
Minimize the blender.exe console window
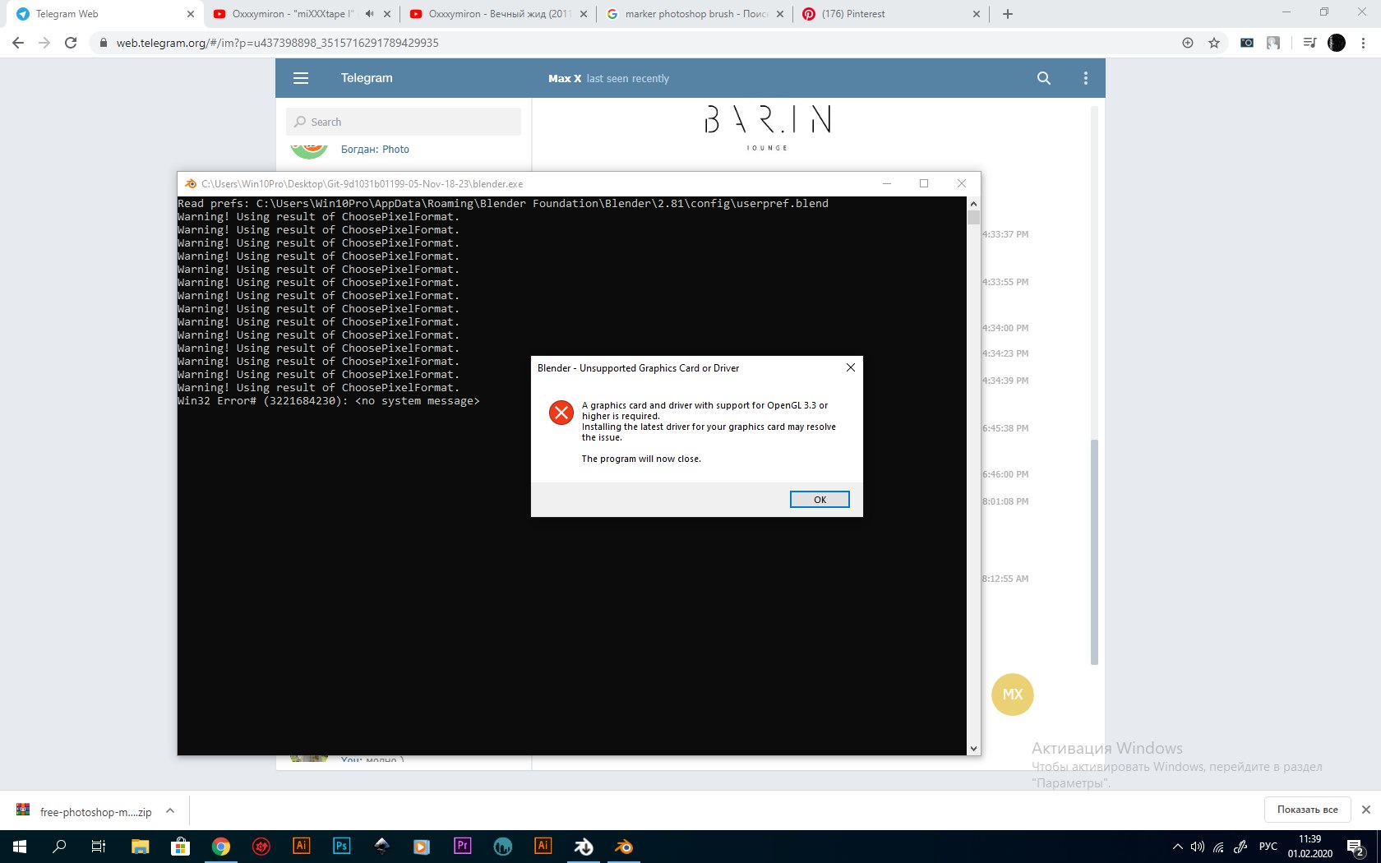pyautogui.click(x=887, y=183)
